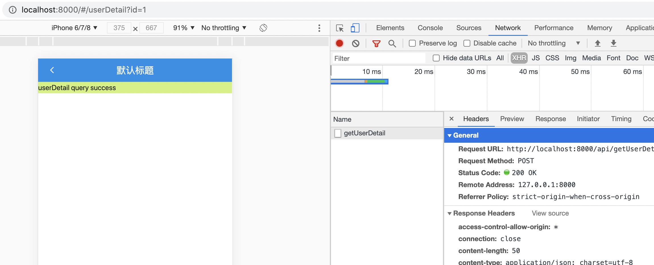Image resolution: width=654 pixels, height=265 pixels.
Task: Switch to the Console tab
Action: tap(430, 28)
